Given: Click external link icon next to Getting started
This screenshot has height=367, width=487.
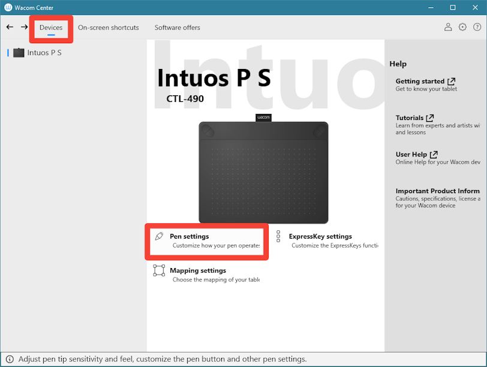Looking at the screenshot, I should coord(451,82).
